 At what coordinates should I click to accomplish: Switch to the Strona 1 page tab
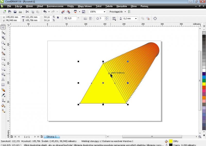51,137
